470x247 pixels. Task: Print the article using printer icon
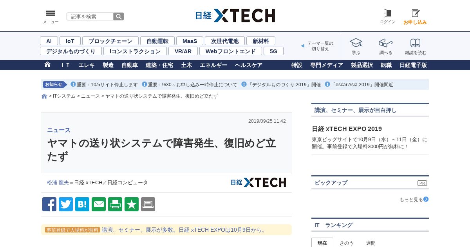coord(115,204)
